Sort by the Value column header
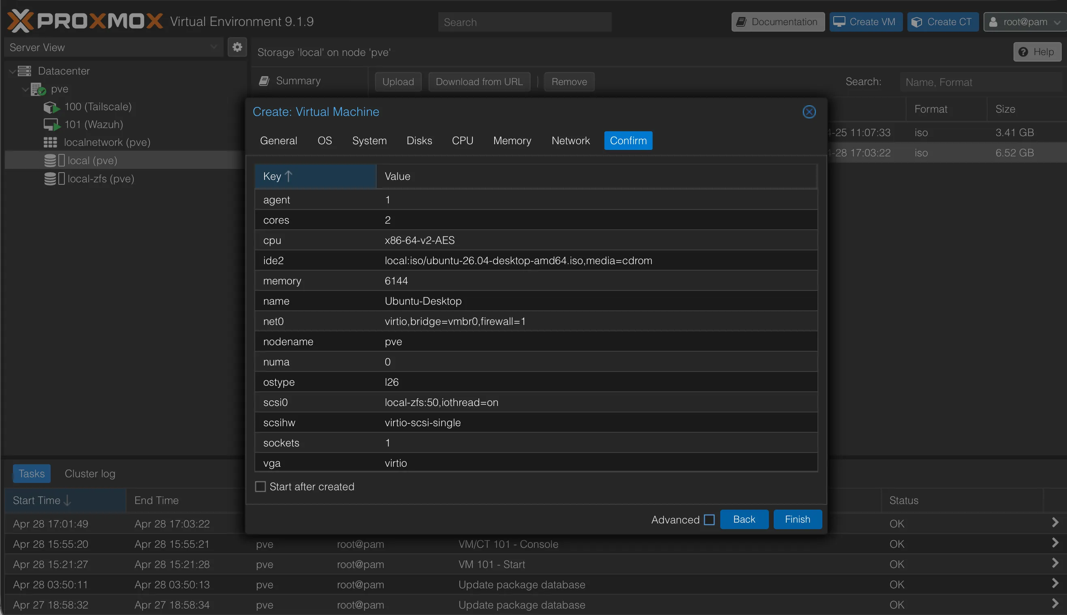This screenshot has width=1067, height=615. pos(597,176)
